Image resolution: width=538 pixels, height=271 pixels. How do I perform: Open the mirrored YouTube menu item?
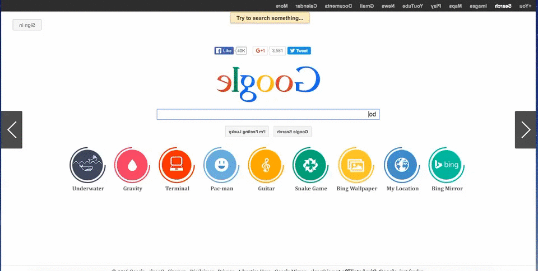tap(413, 6)
